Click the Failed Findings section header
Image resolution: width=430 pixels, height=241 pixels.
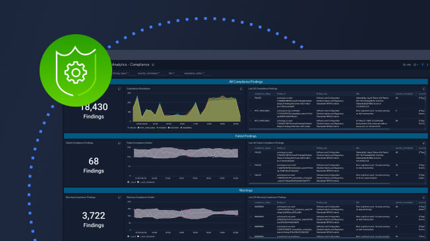coord(246,136)
